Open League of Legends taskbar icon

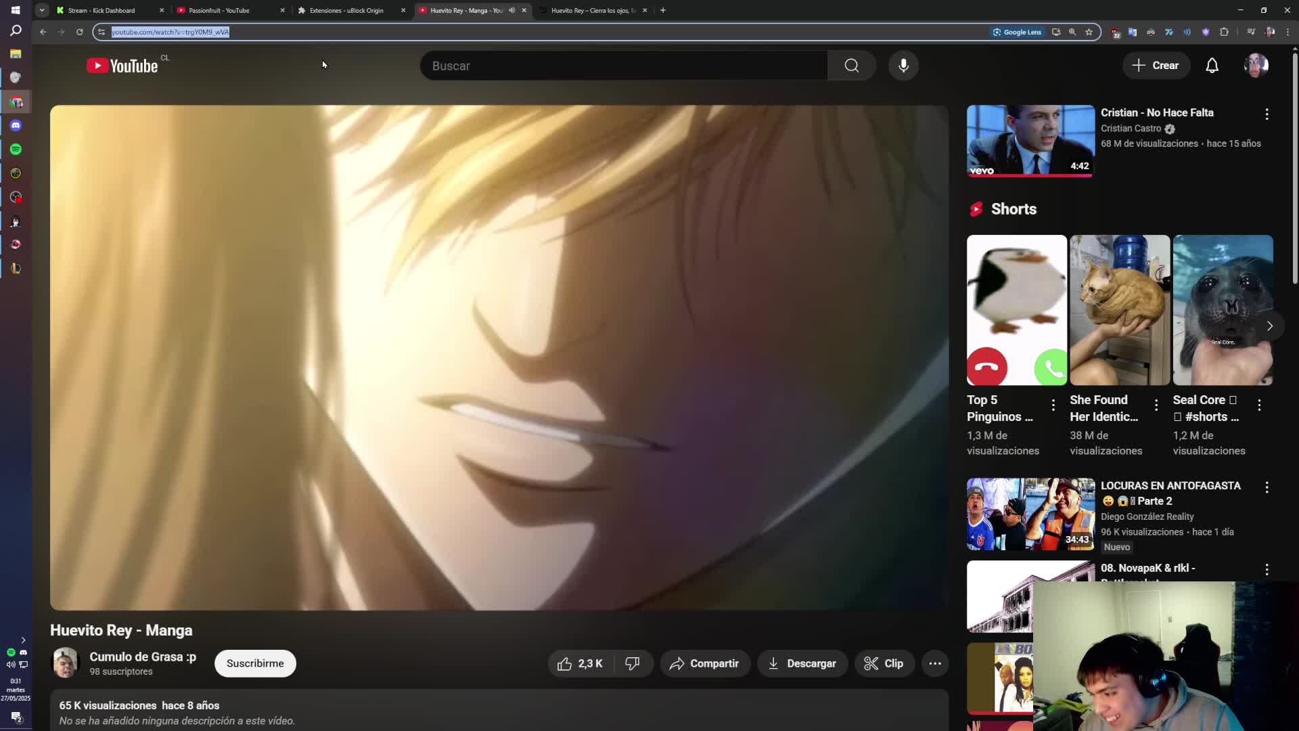coord(16,269)
